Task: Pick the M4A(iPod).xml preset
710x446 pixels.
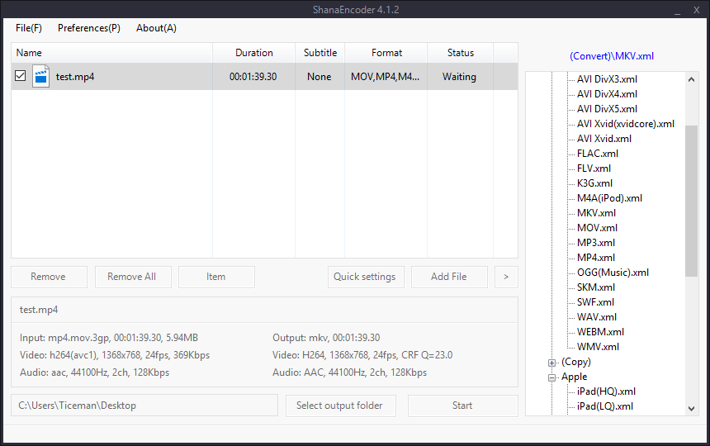Action: tap(609, 198)
